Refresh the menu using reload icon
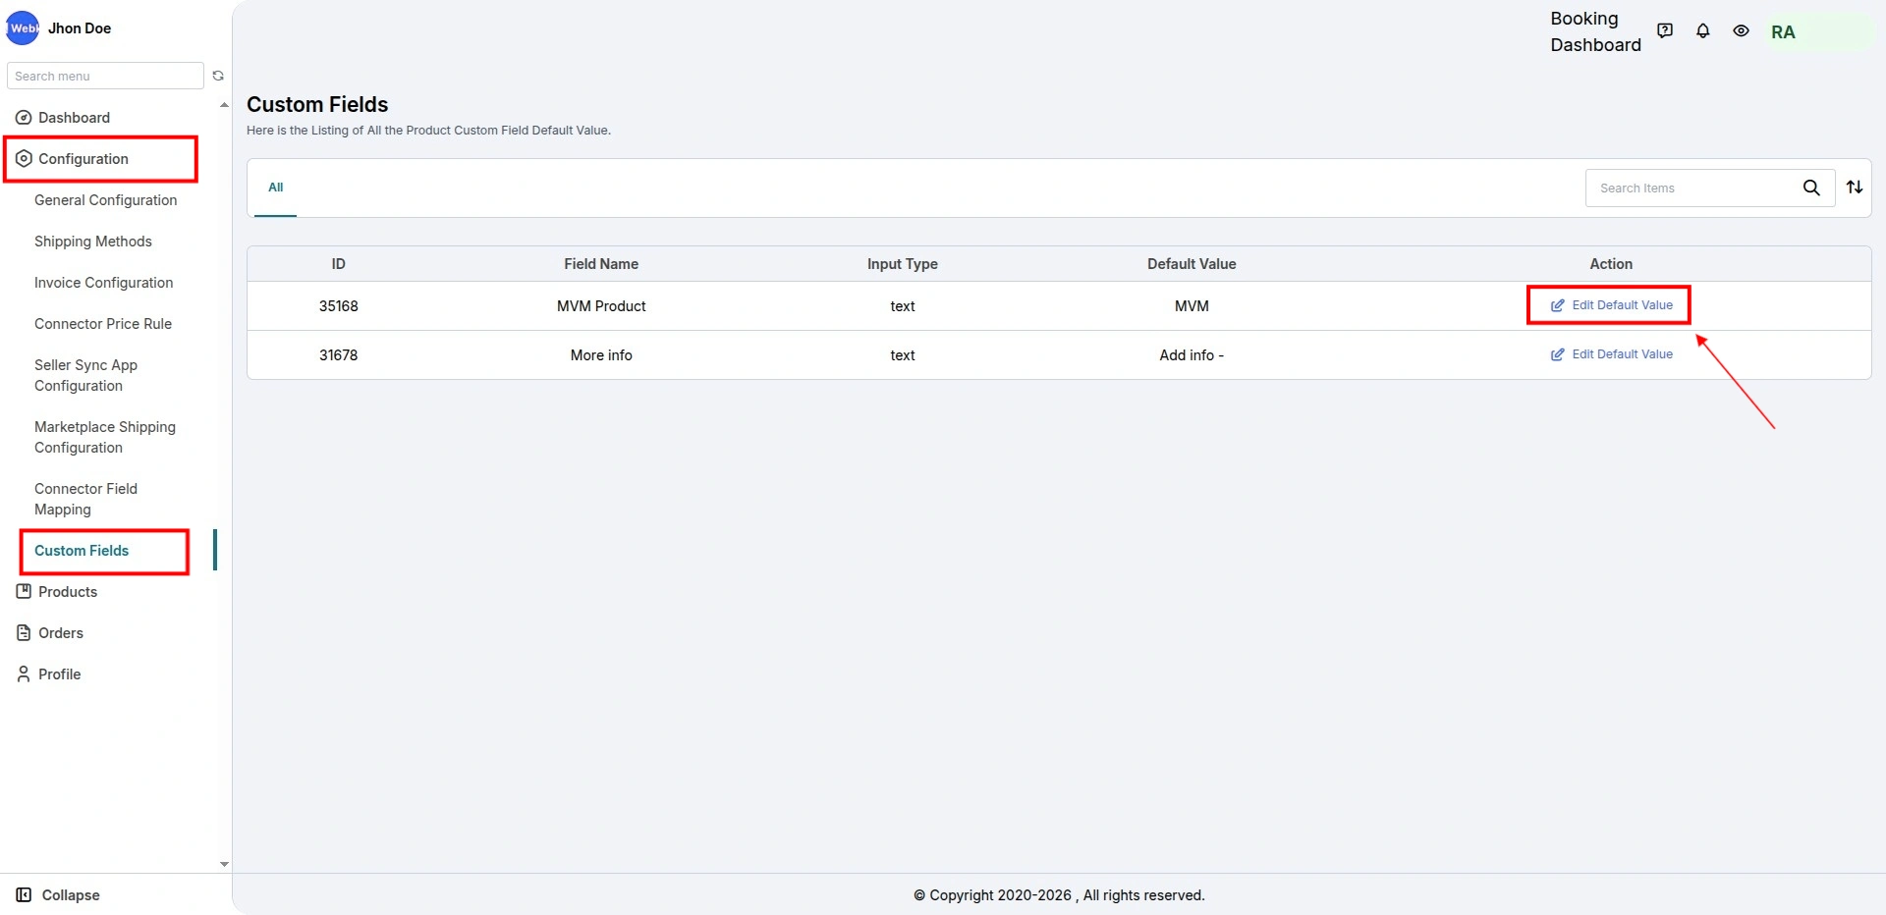Image resolution: width=1886 pixels, height=915 pixels. point(218,76)
